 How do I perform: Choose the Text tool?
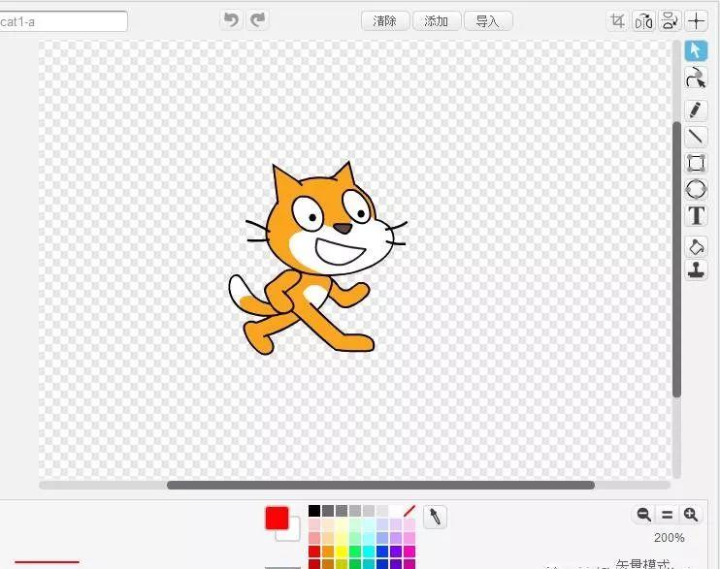(x=696, y=215)
